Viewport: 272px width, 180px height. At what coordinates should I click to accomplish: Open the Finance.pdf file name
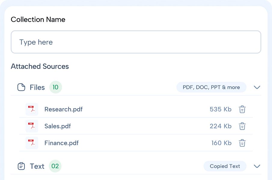tap(62, 143)
